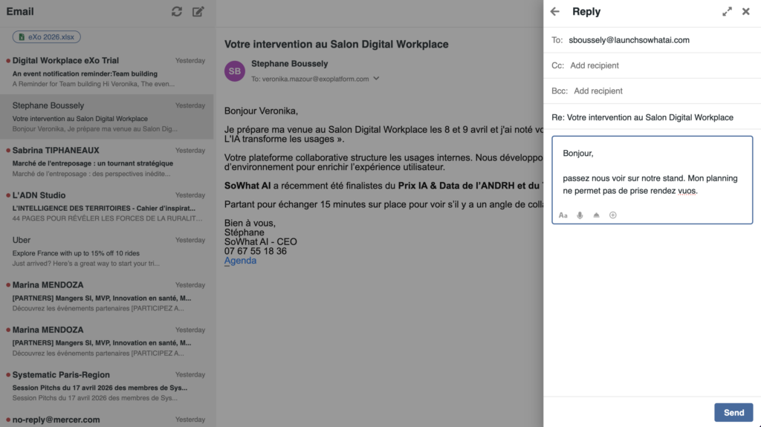The image size is (761, 427).
Task: Open the eXo 2026.xlsx attachment chip
Action: click(x=47, y=36)
